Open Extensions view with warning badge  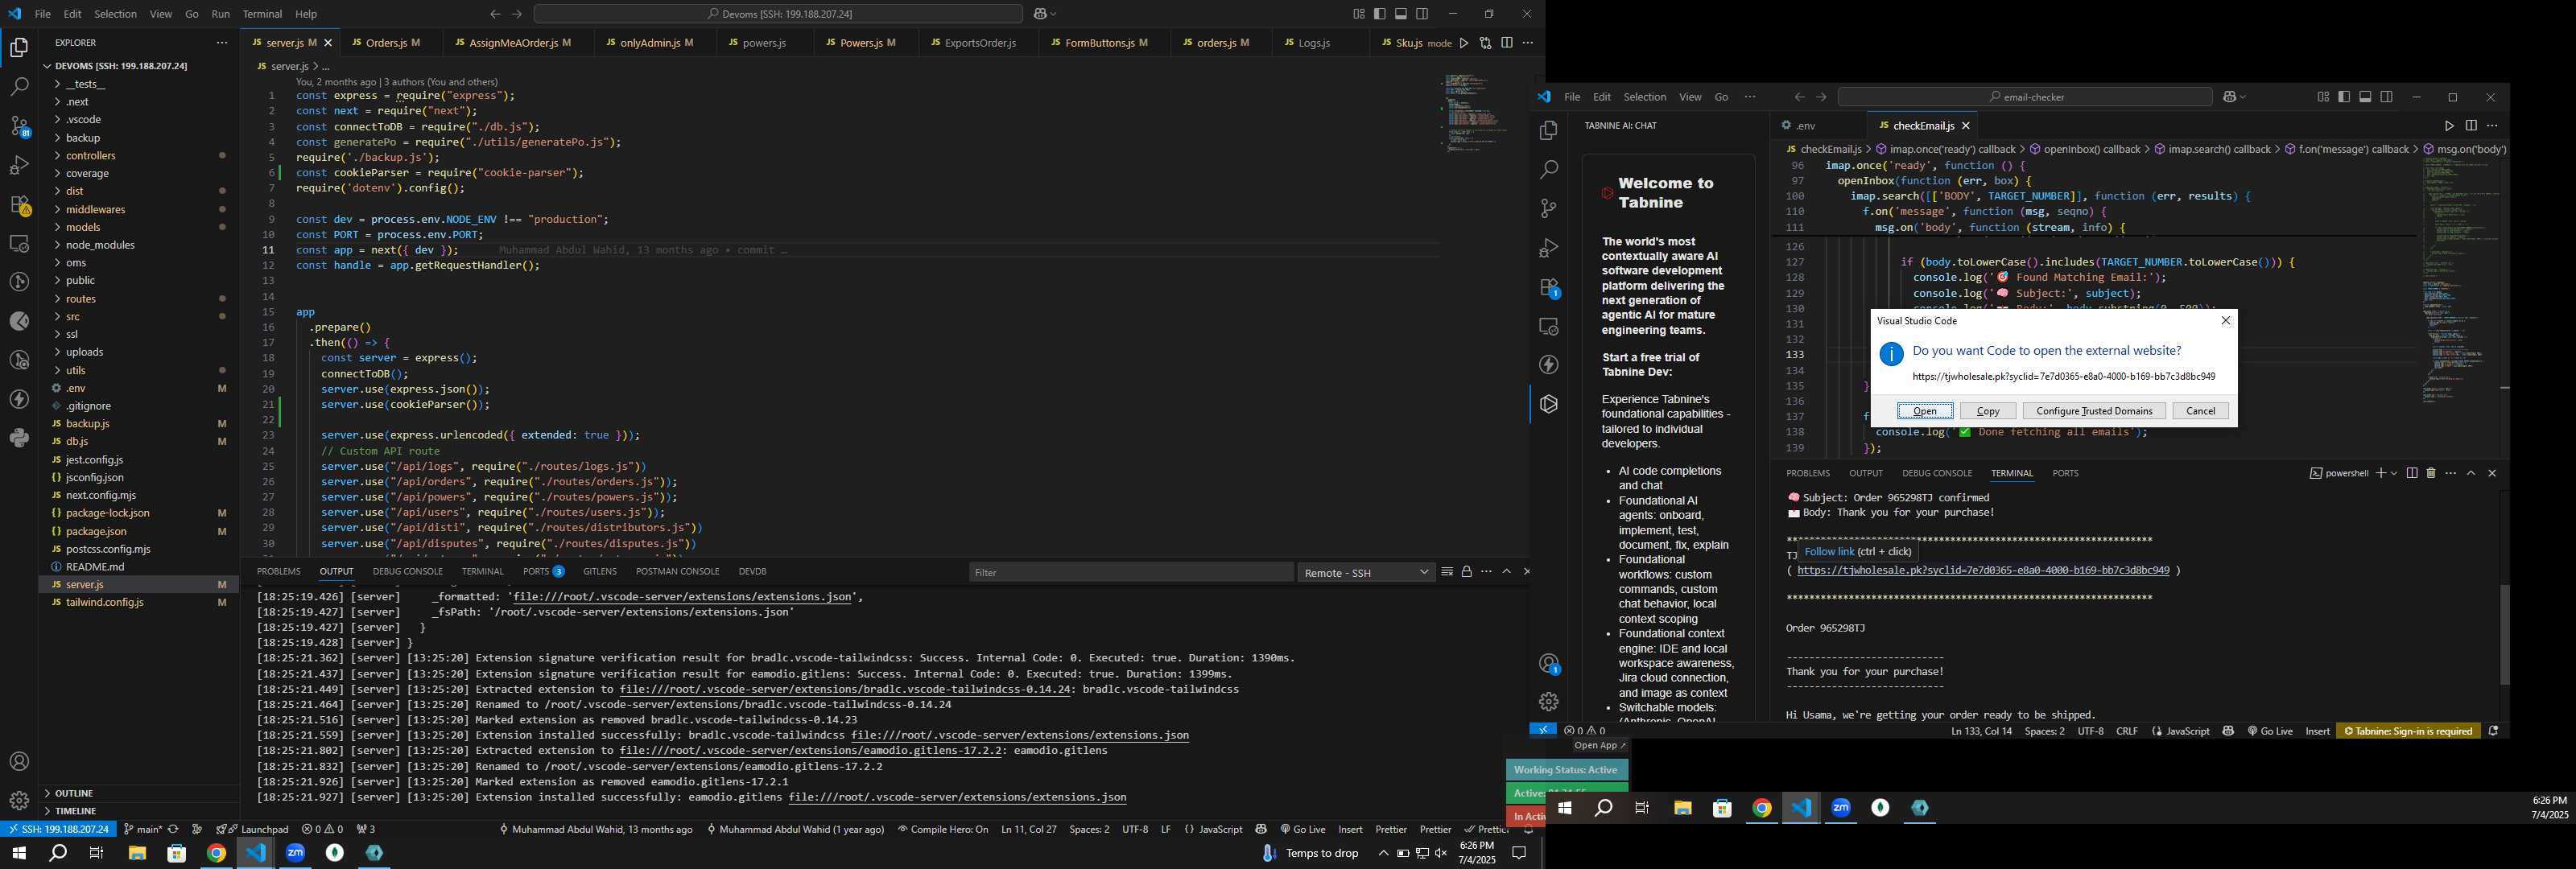click(x=19, y=205)
